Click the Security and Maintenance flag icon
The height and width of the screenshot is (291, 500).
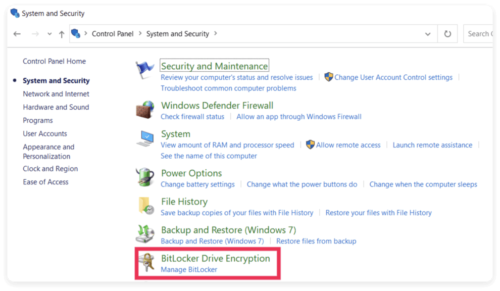click(x=145, y=68)
